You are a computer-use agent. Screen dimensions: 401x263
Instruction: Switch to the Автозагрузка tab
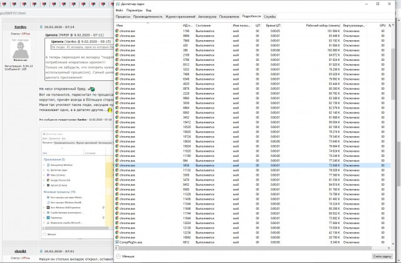point(207,17)
